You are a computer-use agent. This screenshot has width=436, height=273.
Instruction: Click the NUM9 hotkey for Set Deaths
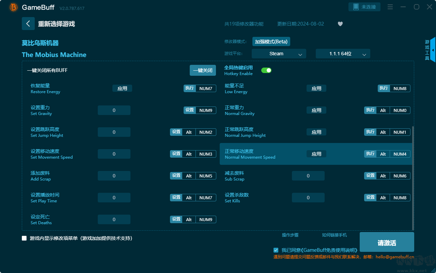(x=206, y=219)
